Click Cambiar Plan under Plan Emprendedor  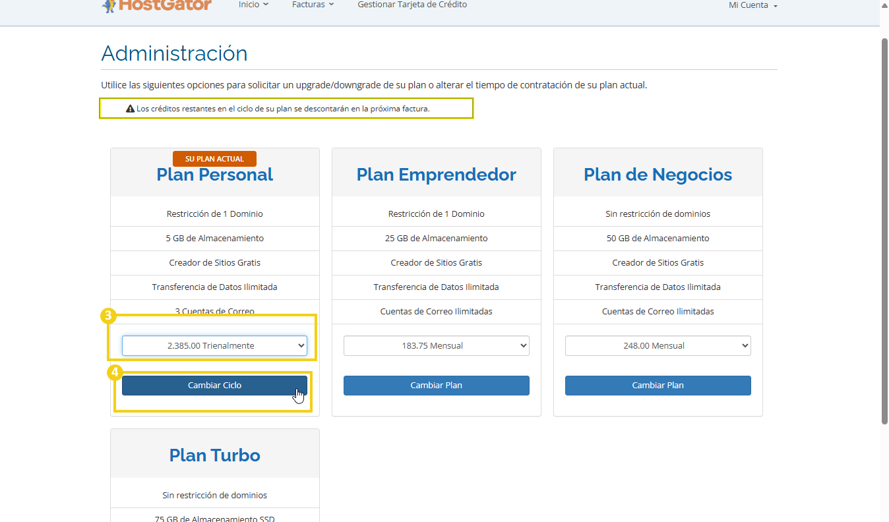point(436,386)
